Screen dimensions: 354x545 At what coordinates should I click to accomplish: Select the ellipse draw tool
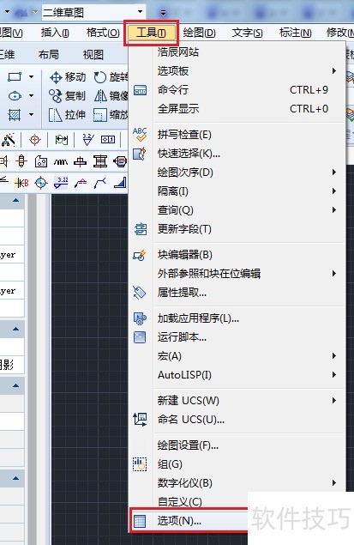[x=15, y=95]
